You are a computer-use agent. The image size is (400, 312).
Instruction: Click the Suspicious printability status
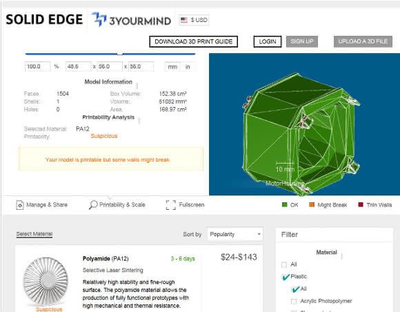104,136
